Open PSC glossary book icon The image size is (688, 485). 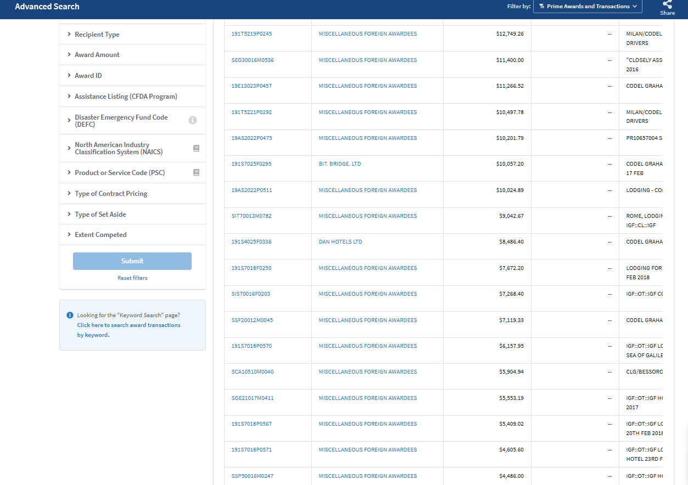click(196, 172)
